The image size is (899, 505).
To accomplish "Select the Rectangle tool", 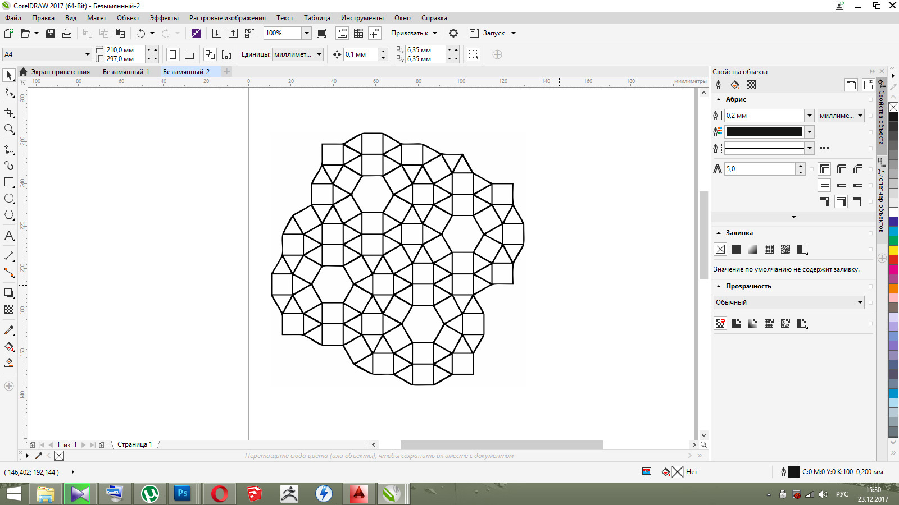I will pos(9,182).
